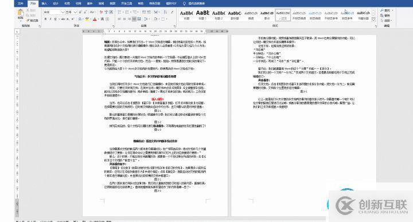Click the sort paragraph icon
The height and width of the screenshot is (222, 413).
click(165, 12)
